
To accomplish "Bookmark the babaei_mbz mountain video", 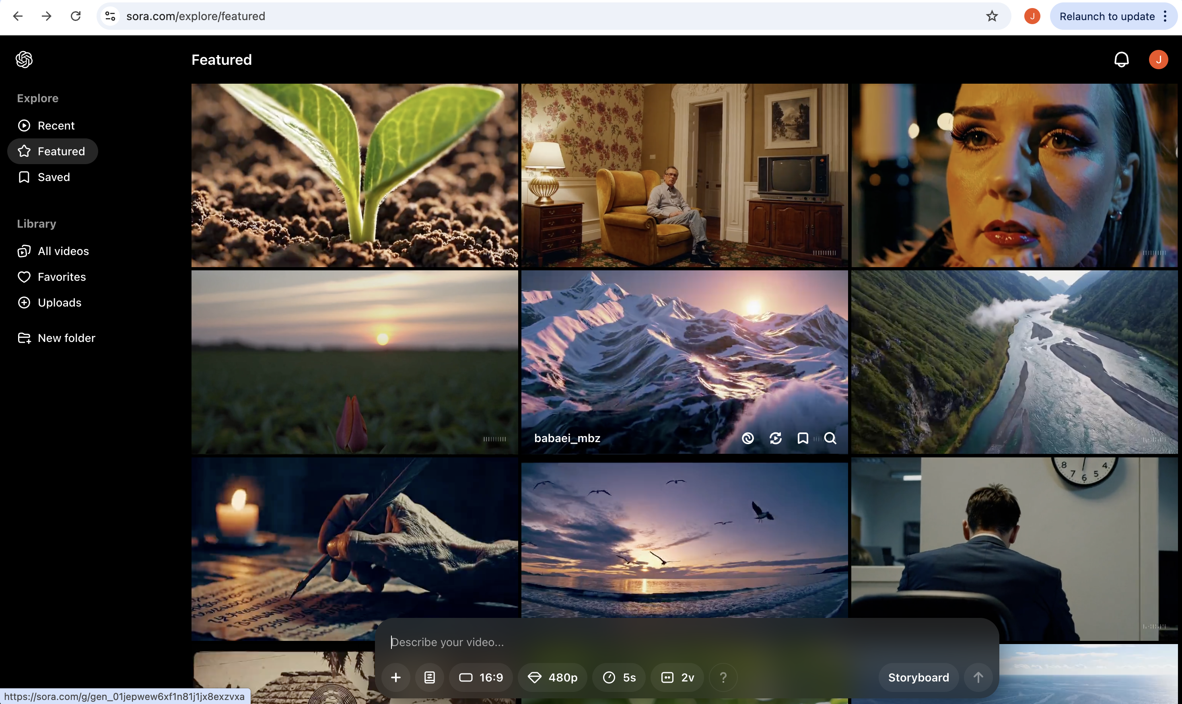I will pyautogui.click(x=803, y=438).
